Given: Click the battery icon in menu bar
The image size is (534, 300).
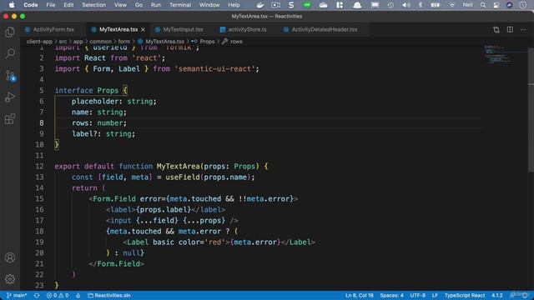Looking at the screenshot, I should point(436,5).
